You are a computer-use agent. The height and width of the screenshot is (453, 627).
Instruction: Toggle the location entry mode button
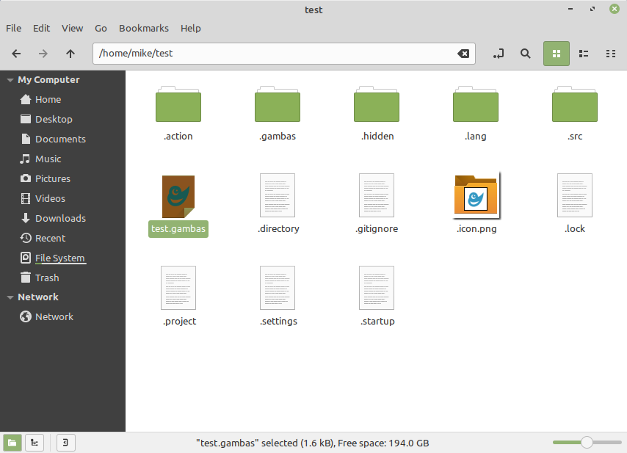(499, 54)
